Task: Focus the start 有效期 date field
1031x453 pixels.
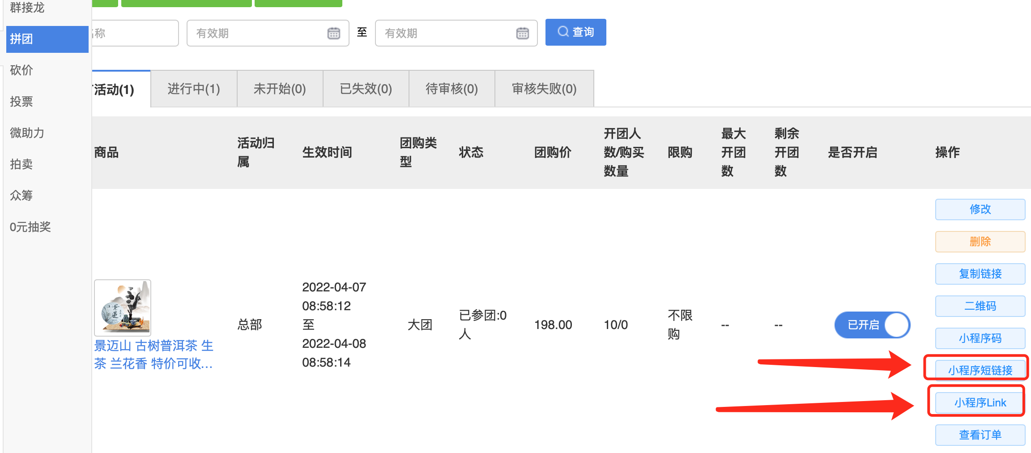Action: click(268, 33)
